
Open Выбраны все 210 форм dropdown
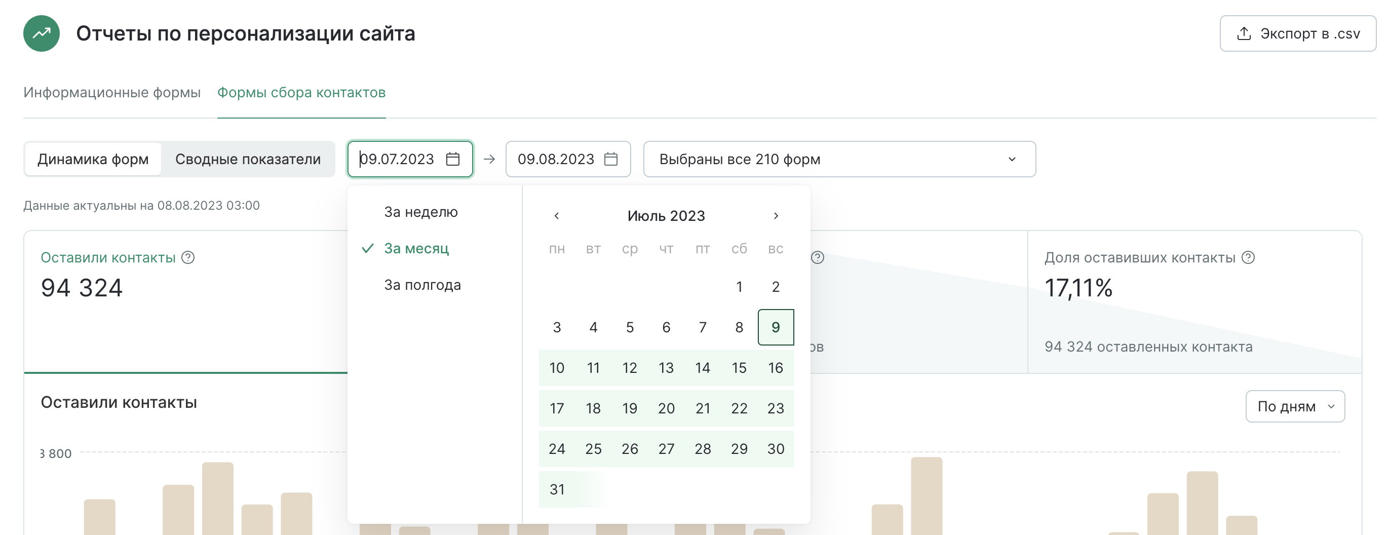pos(839,159)
